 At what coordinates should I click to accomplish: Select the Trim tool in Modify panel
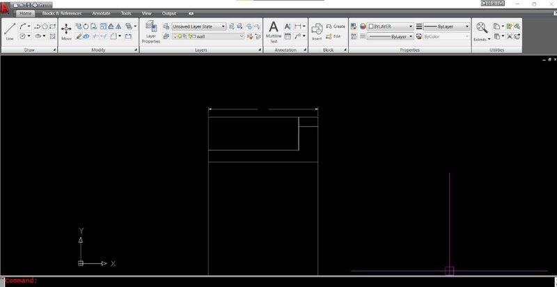point(95,36)
